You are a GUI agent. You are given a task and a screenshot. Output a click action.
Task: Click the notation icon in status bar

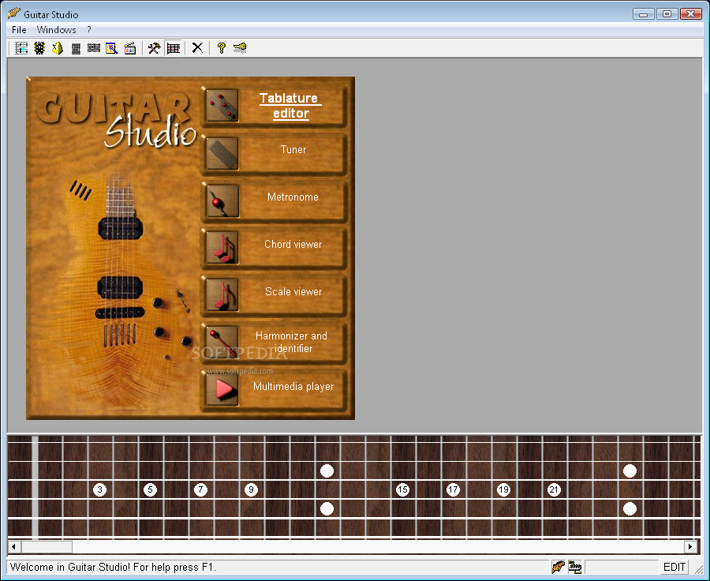tap(575, 567)
